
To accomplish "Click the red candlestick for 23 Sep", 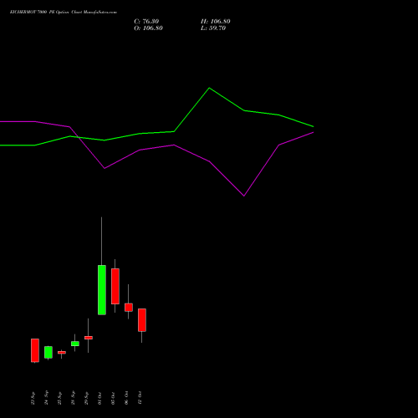I will (x=35, y=350).
